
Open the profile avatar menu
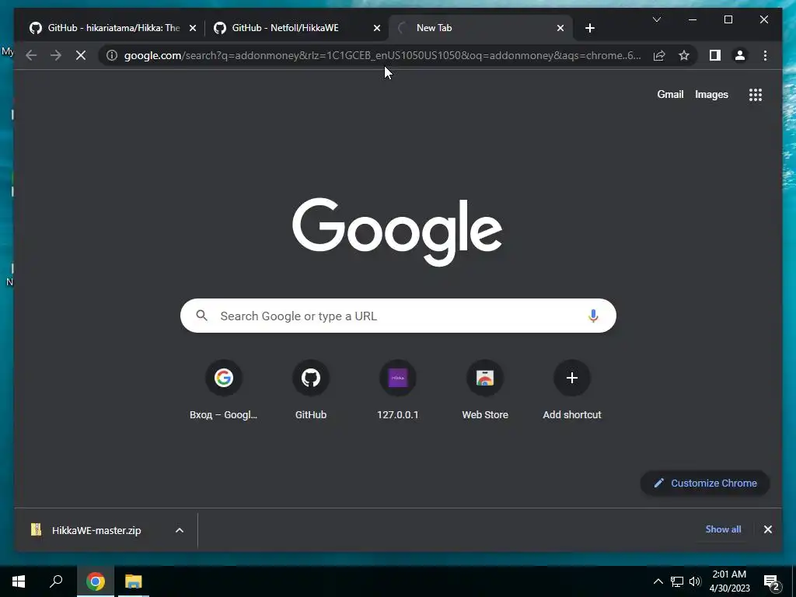click(740, 55)
